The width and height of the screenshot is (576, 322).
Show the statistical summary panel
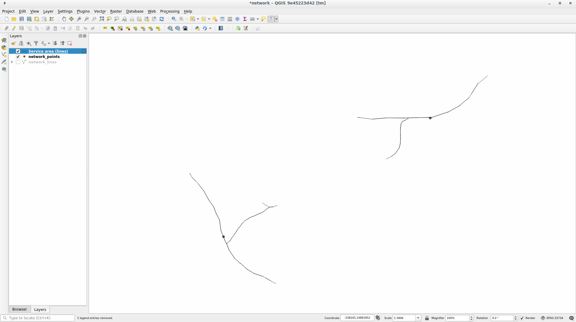coord(245,19)
